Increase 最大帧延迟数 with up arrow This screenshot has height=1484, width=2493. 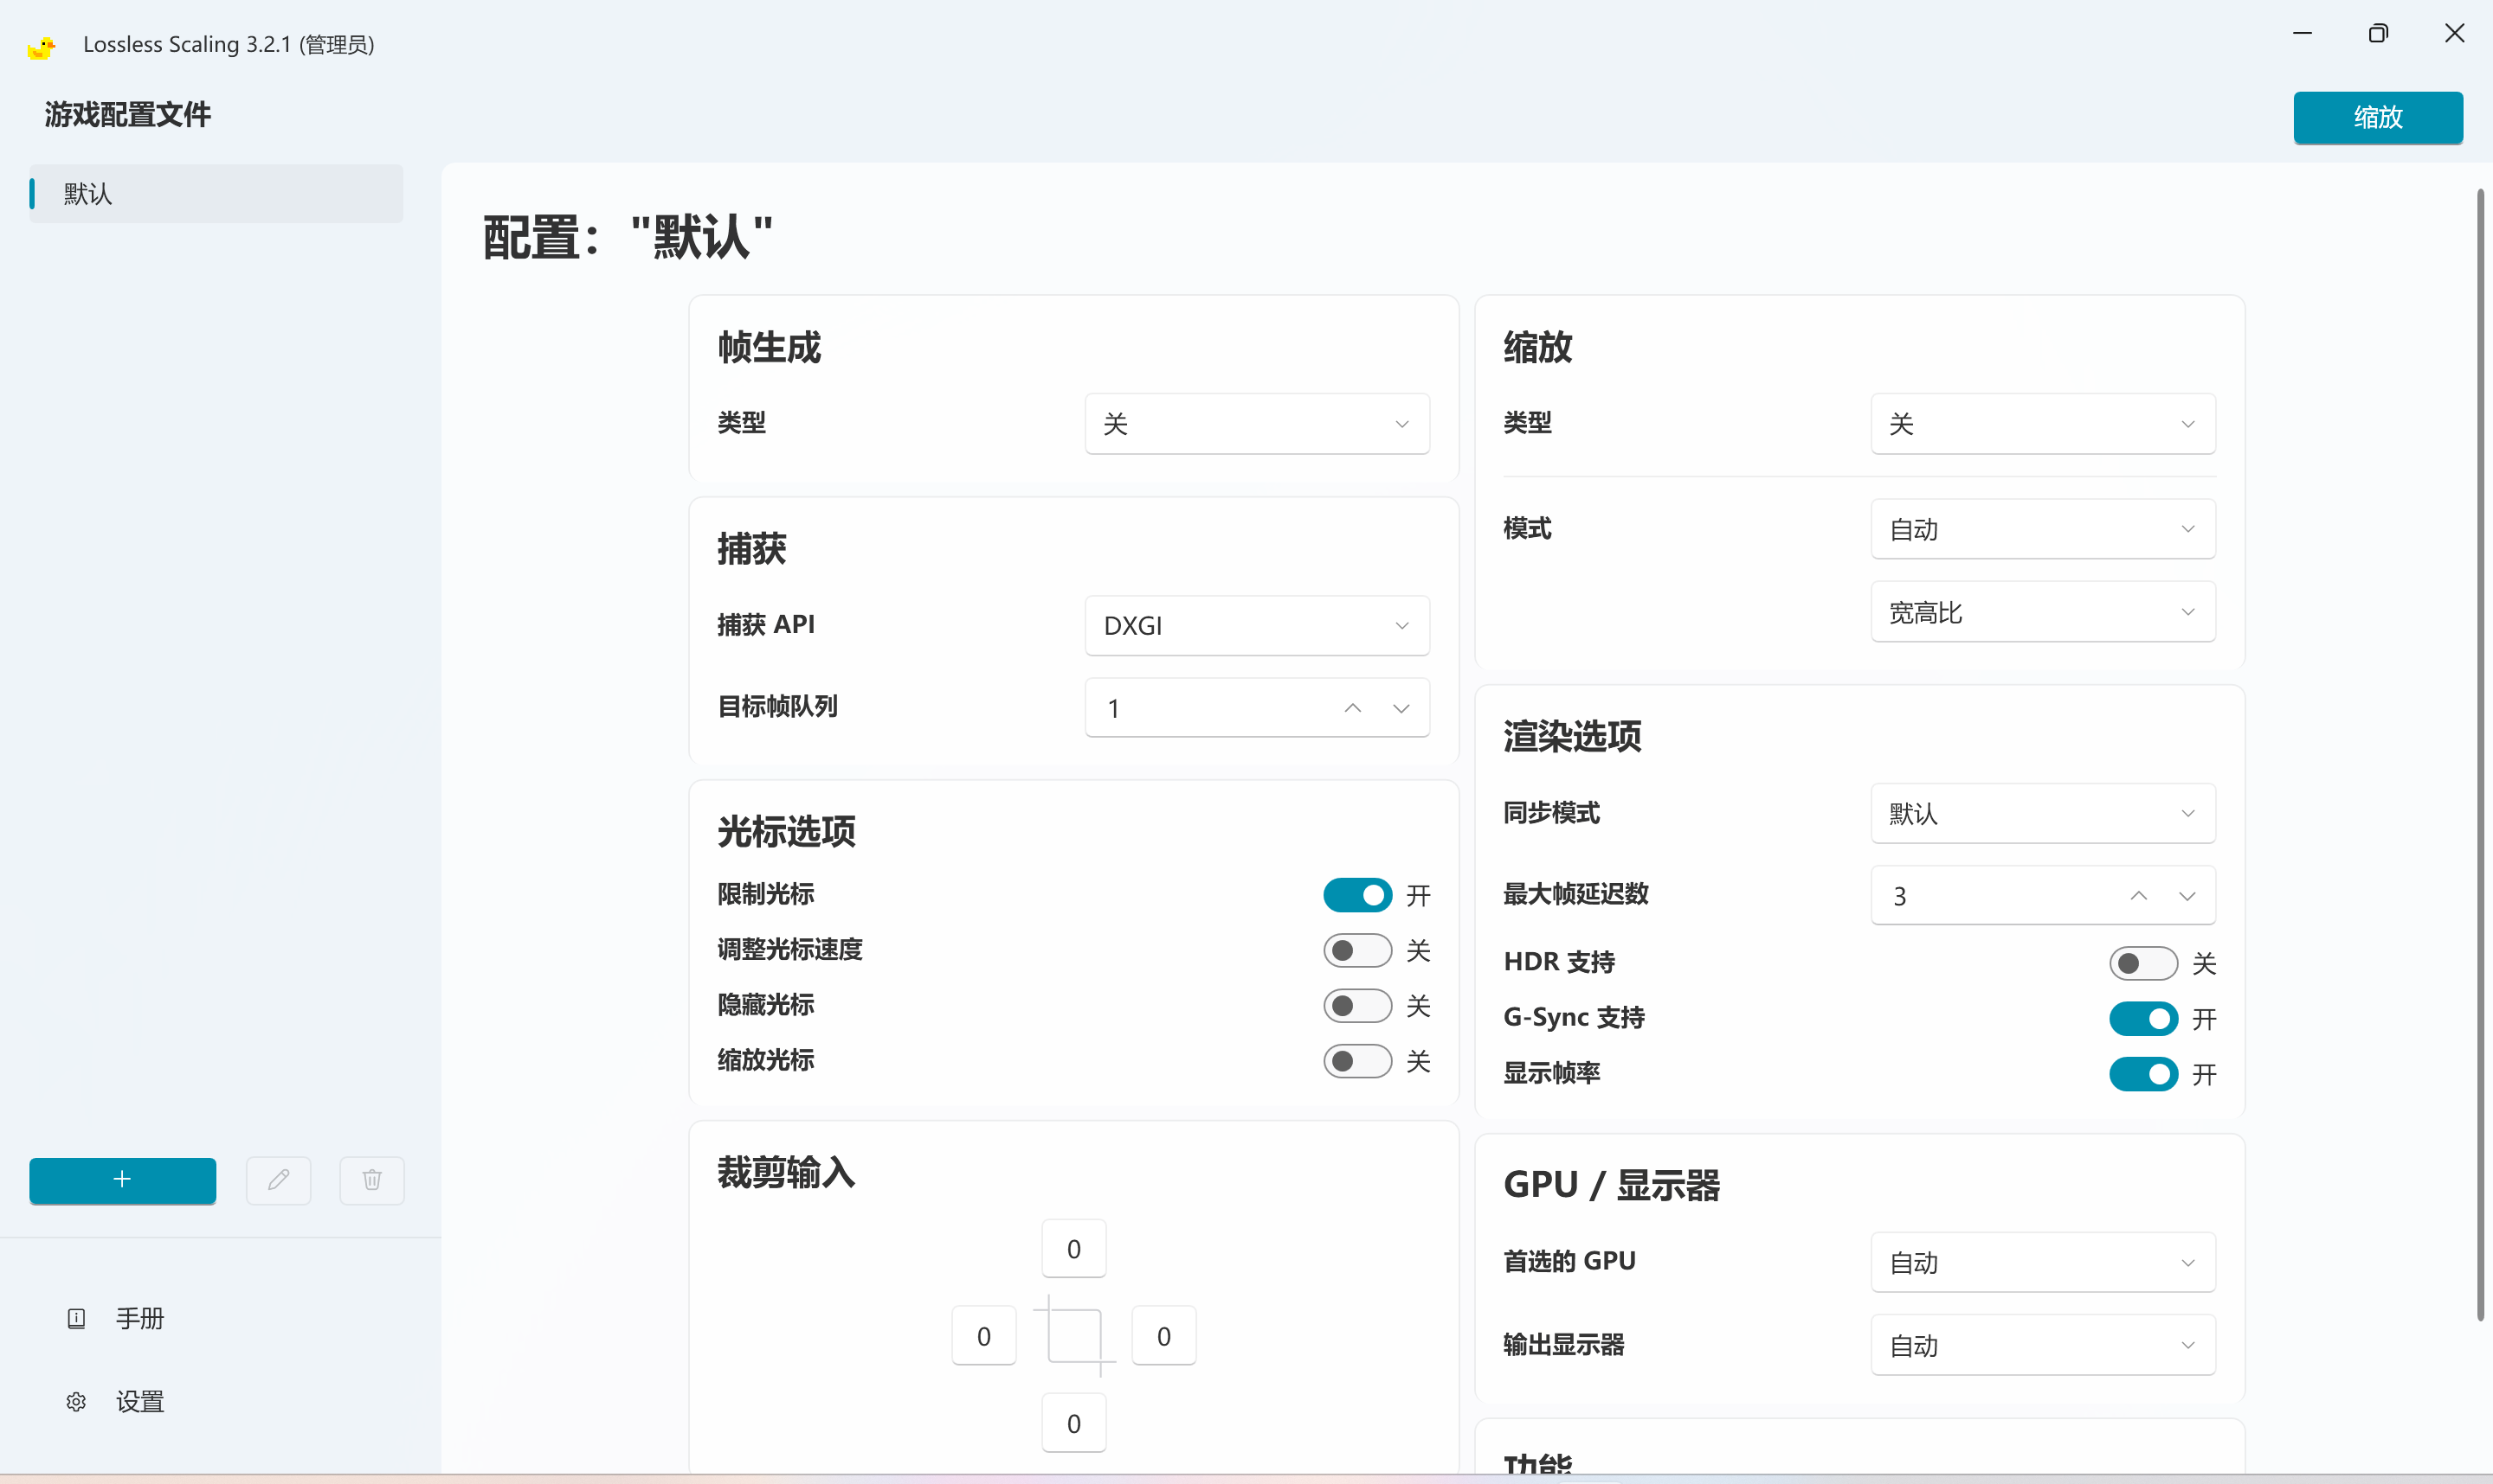click(x=2139, y=896)
